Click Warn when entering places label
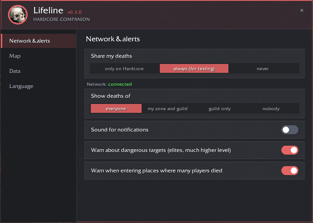 click(157, 171)
